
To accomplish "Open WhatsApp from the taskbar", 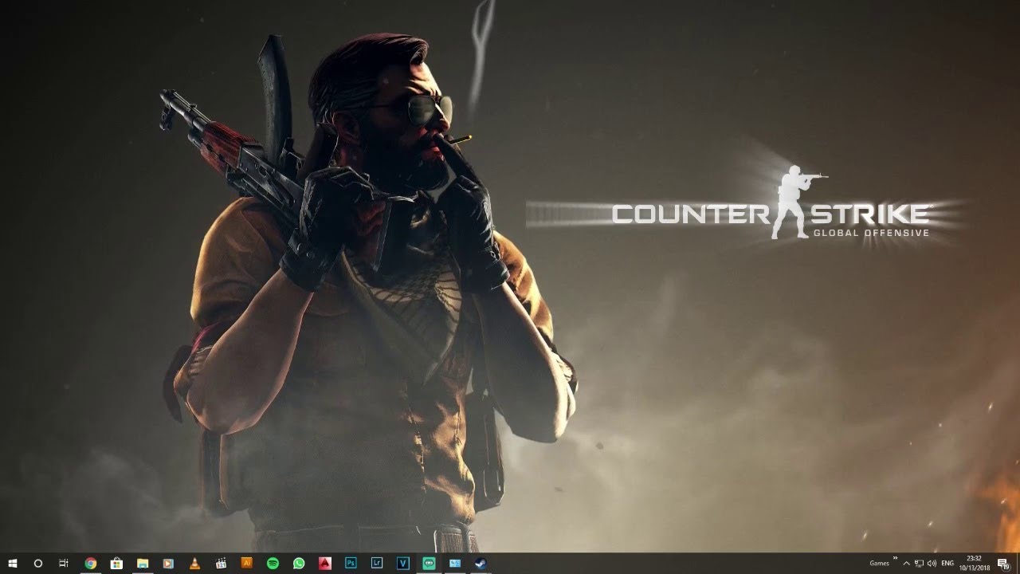I will pyautogui.click(x=299, y=564).
